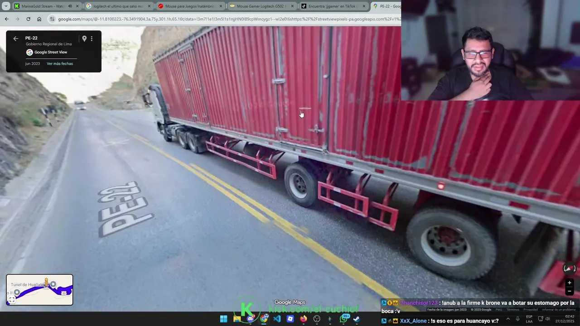Click 'Términos' link in Maps footer
This screenshot has width=580, height=326.
click(513, 310)
